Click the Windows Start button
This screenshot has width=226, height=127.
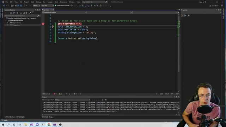click(3, 125)
